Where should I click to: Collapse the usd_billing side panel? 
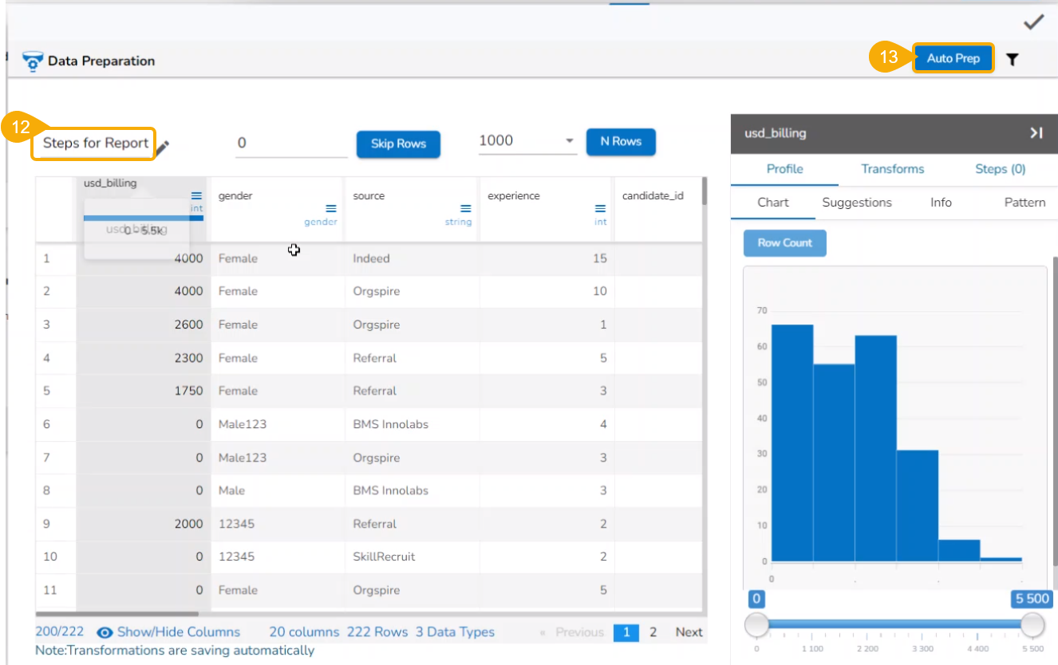1036,133
